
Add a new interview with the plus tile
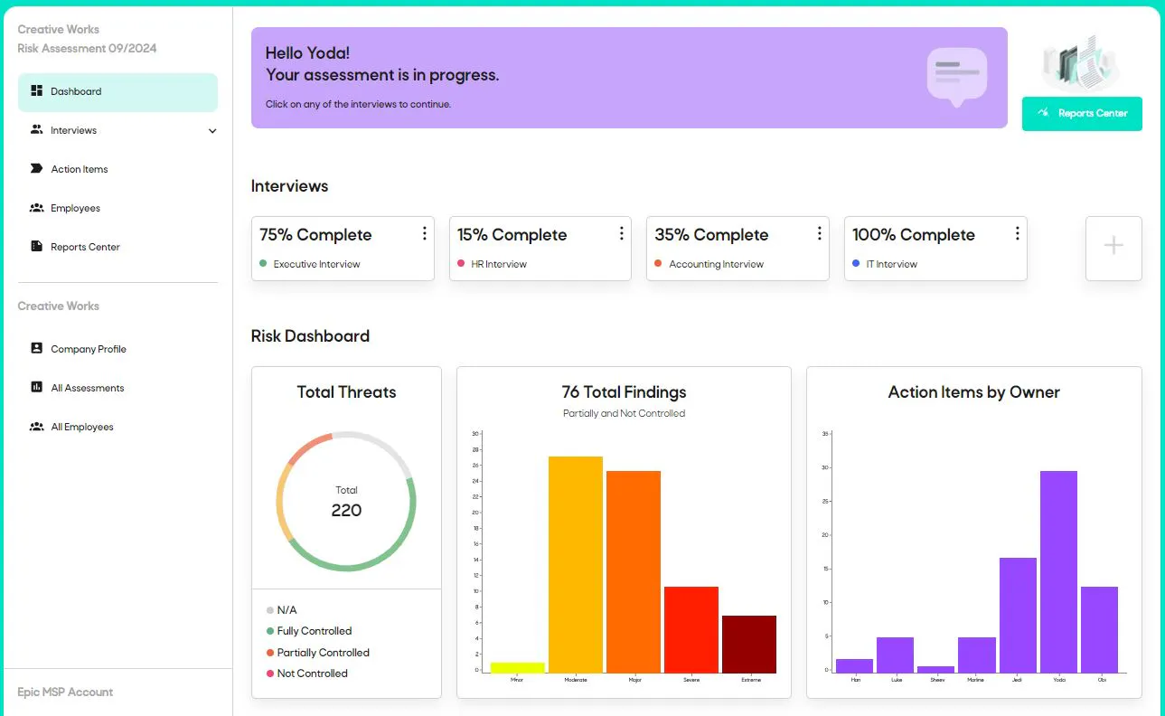pyautogui.click(x=1113, y=248)
